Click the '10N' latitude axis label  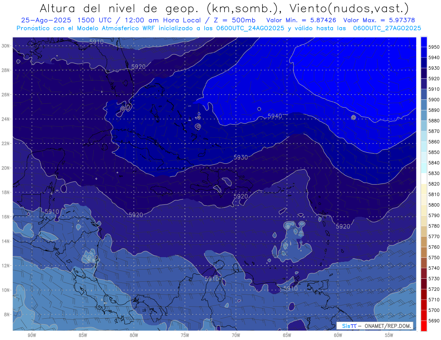[x=6, y=290]
